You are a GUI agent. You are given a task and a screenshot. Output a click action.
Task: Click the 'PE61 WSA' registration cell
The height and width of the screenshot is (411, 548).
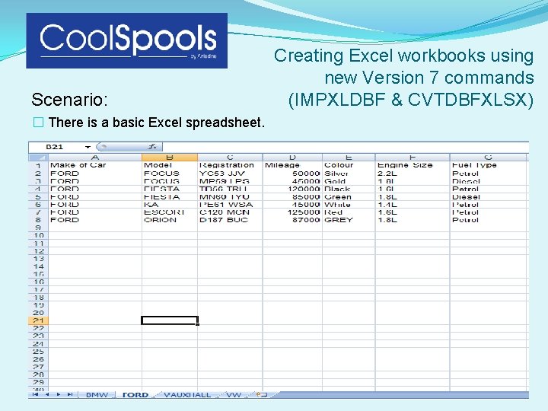click(230, 205)
